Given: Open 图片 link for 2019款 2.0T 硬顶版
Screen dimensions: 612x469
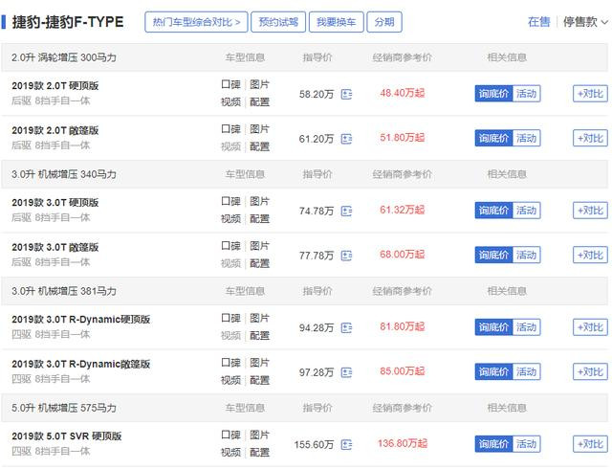Looking at the screenshot, I should 260,85.
